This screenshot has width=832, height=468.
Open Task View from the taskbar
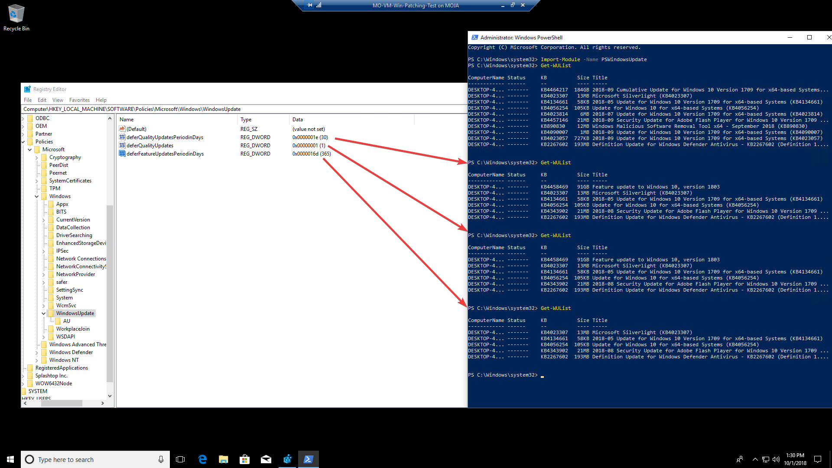click(x=180, y=459)
